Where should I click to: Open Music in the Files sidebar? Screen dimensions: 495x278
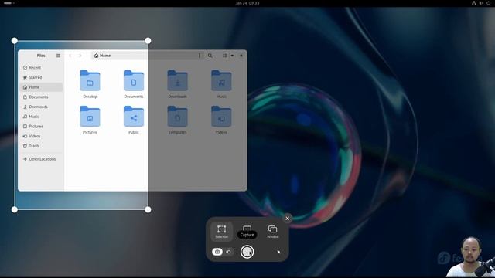click(41, 117)
